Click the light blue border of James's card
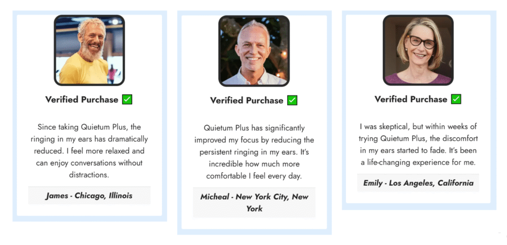 coord(14,116)
